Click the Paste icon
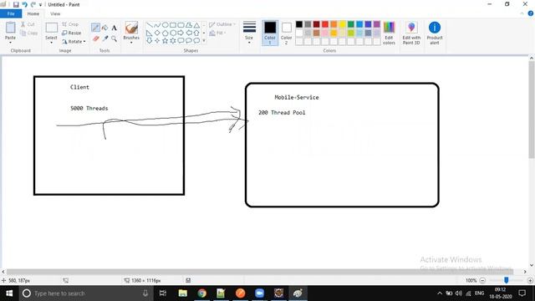Screen dimensions: 535x301 11,28
